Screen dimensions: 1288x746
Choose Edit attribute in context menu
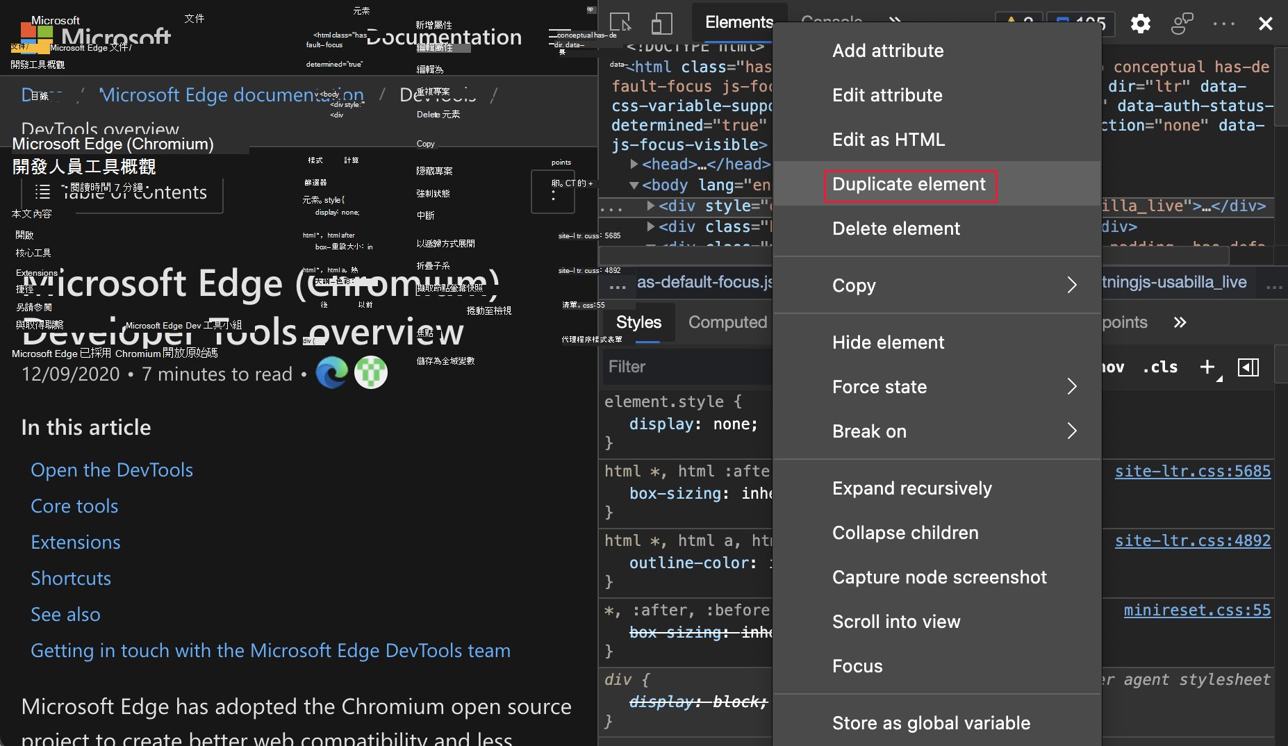937,94
